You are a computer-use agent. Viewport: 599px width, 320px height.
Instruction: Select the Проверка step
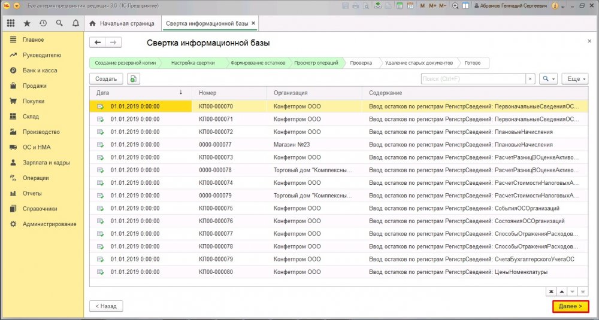(361, 63)
